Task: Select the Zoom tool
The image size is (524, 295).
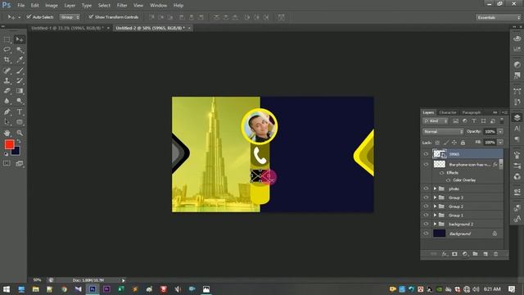Action: tap(20, 133)
